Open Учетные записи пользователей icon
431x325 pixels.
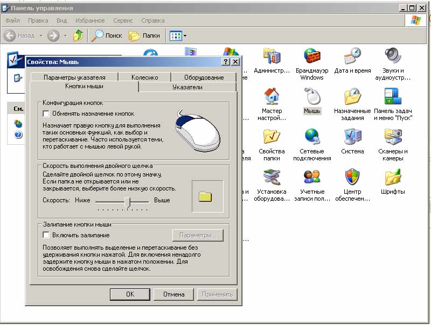point(312,177)
